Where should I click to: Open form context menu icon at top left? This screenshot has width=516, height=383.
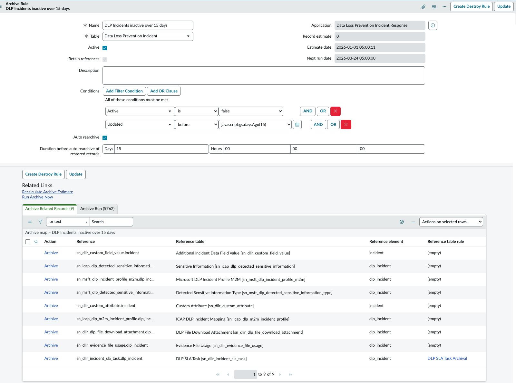[x=1, y=6]
